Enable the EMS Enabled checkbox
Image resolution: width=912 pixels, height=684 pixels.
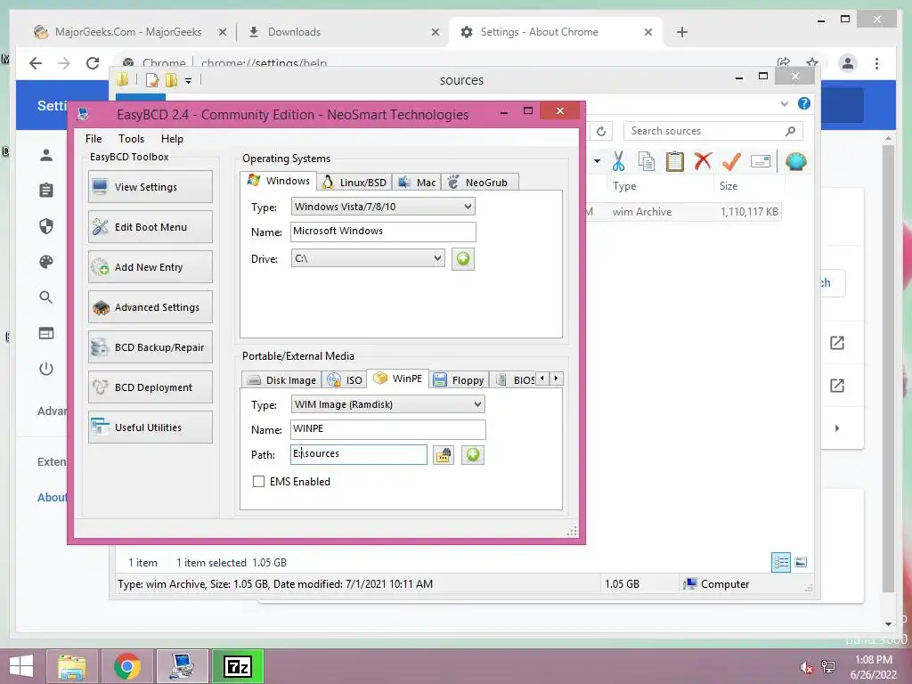[259, 482]
